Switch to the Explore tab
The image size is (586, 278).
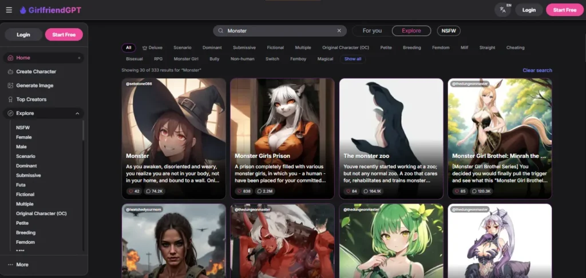click(411, 31)
